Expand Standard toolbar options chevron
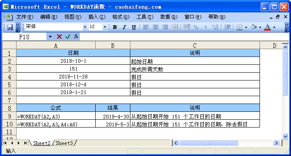This screenshot has height=156, width=291. coord(18,27)
